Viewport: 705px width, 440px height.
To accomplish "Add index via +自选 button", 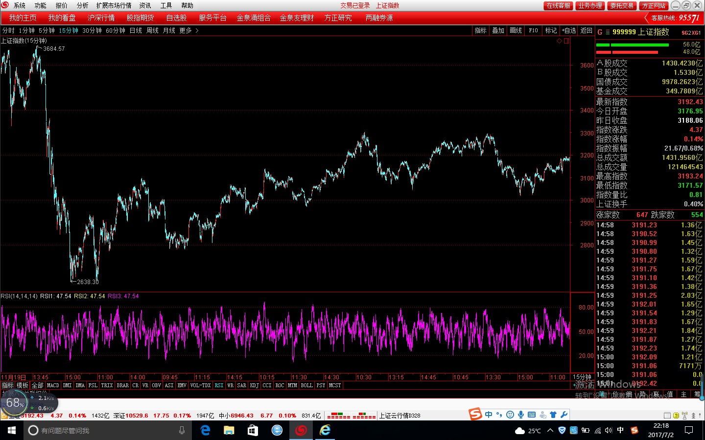I will [x=569, y=30].
